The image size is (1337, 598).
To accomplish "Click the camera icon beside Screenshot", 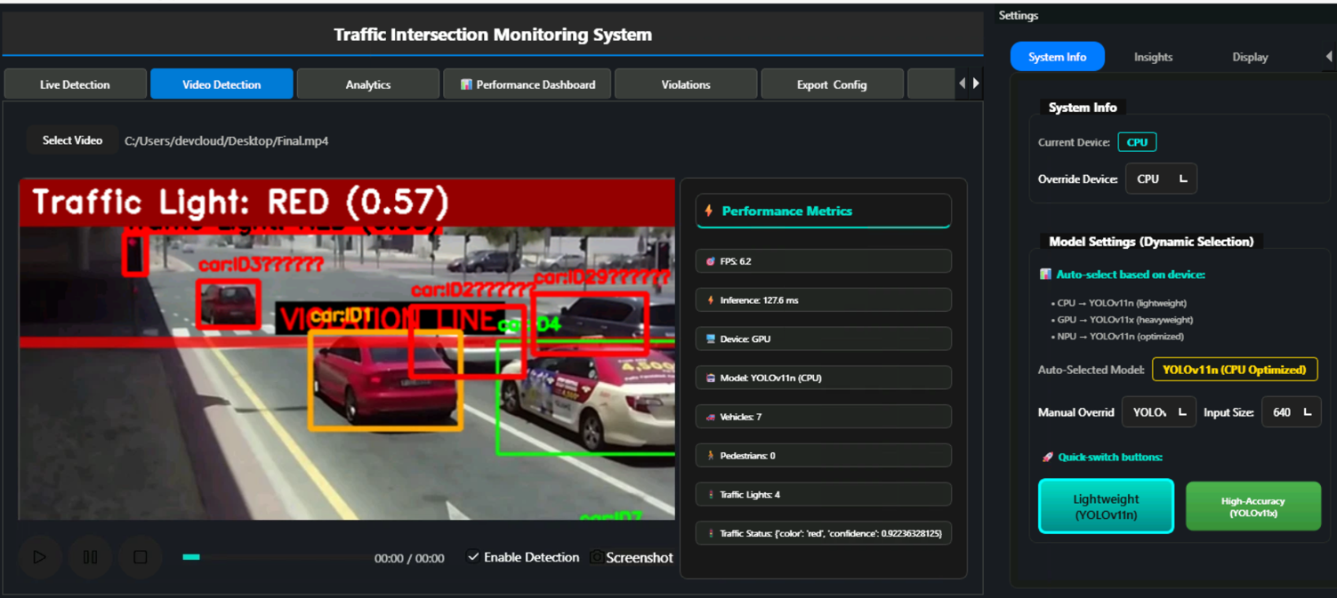I will point(597,557).
